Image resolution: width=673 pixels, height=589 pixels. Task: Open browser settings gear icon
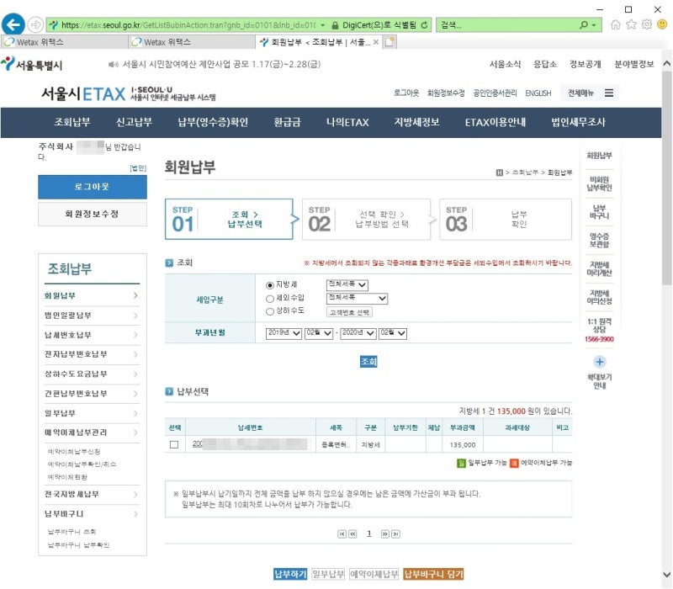point(646,24)
